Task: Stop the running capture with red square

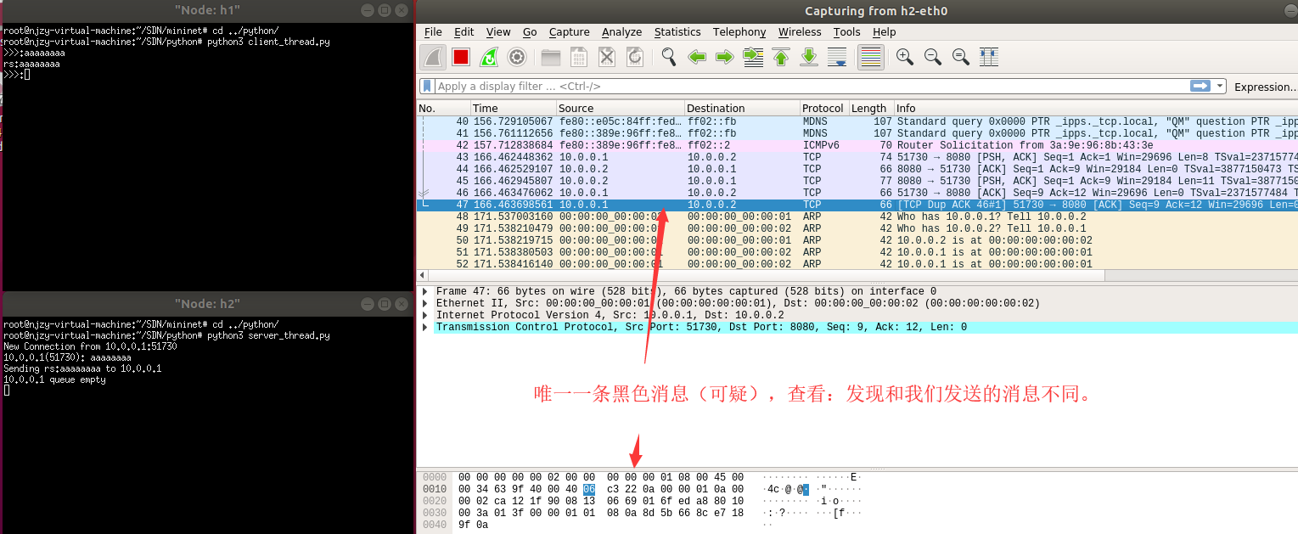Action: tap(461, 57)
